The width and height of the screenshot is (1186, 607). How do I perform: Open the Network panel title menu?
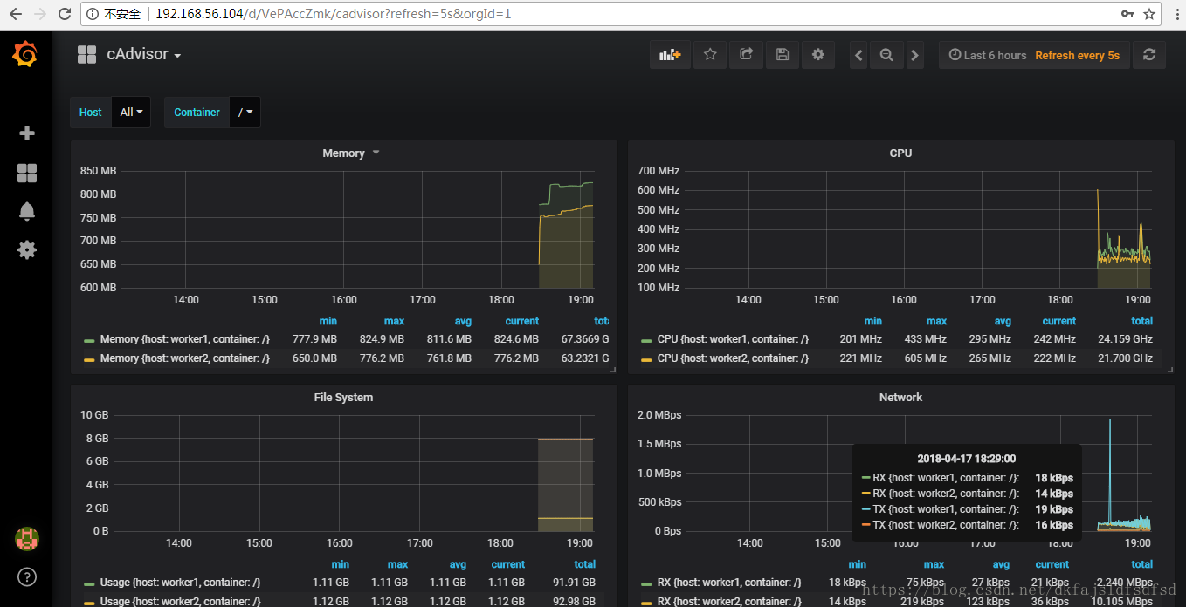[x=900, y=398]
